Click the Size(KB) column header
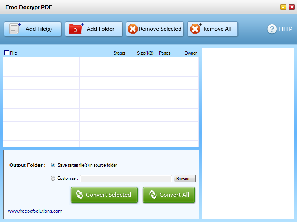 [x=145, y=53]
